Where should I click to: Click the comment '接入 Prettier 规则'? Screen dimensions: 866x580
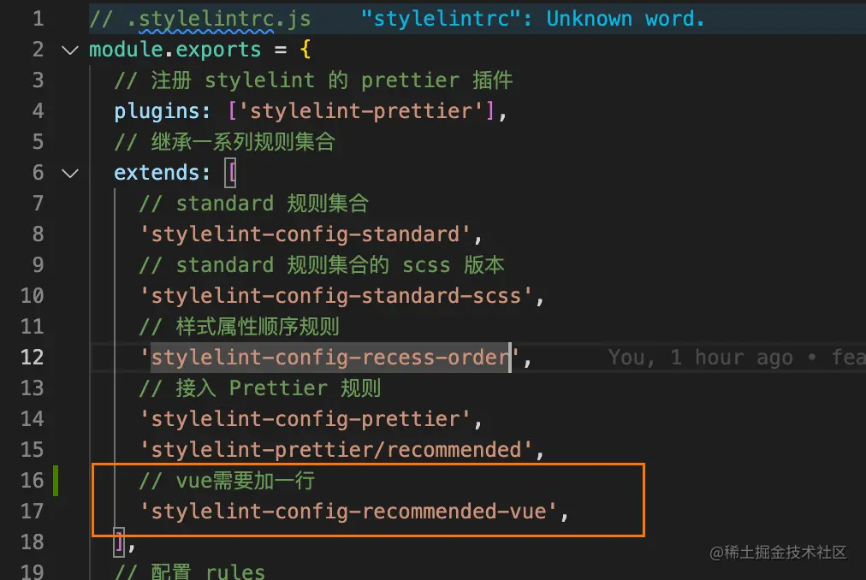coord(259,388)
